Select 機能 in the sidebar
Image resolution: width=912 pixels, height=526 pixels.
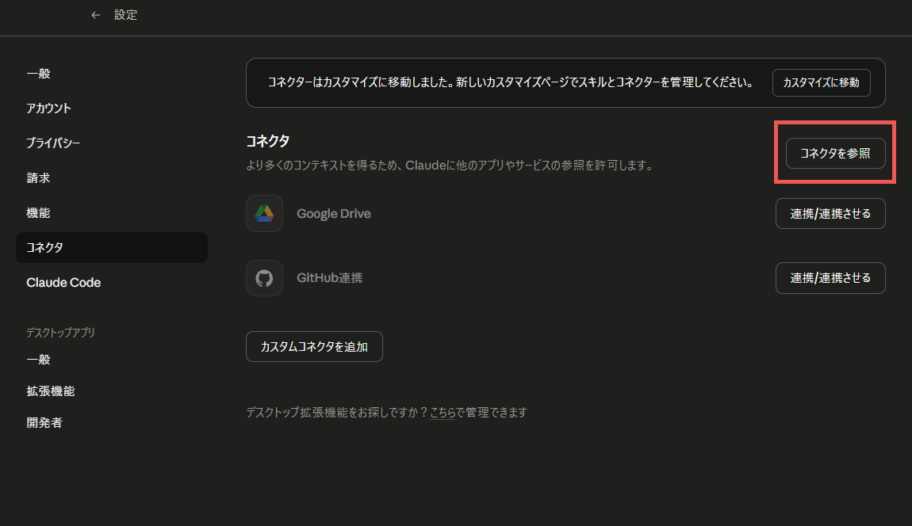[39, 213]
